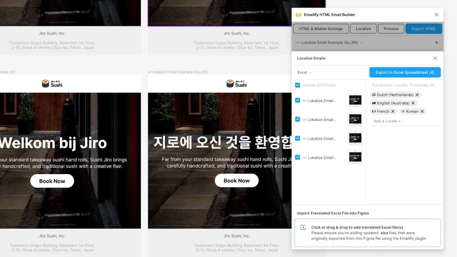Click the Export HTML button

(423, 28)
